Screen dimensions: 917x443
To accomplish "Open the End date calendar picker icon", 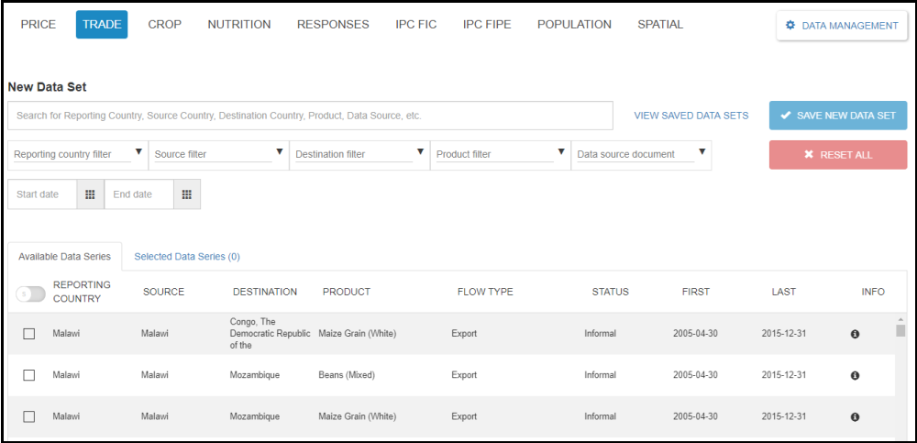I will click(x=186, y=194).
